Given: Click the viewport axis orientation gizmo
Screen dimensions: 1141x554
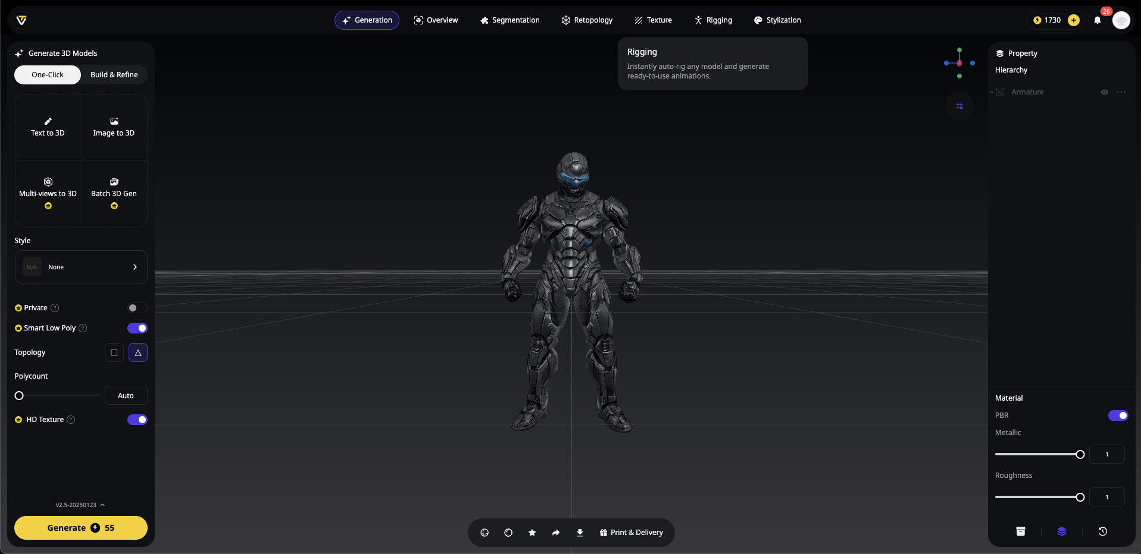Looking at the screenshot, I should 959,63.
